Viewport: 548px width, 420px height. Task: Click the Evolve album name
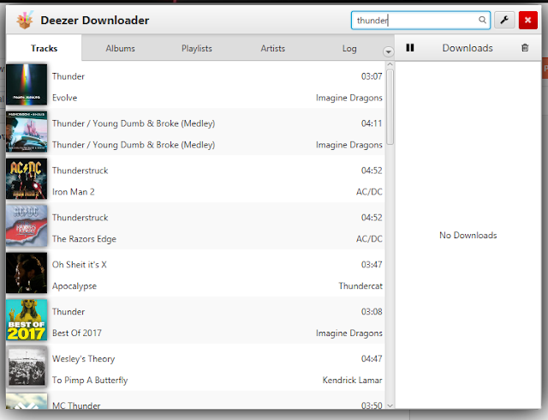(64, 98)
